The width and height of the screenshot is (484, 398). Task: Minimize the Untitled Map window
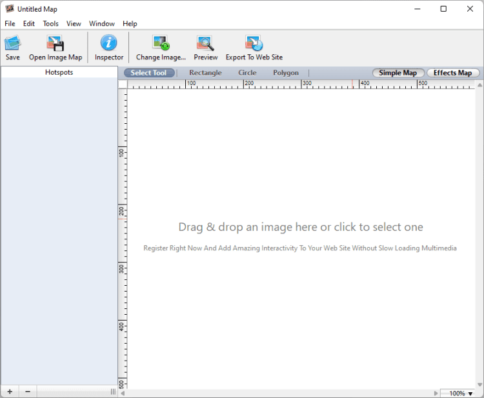[418, 8]
